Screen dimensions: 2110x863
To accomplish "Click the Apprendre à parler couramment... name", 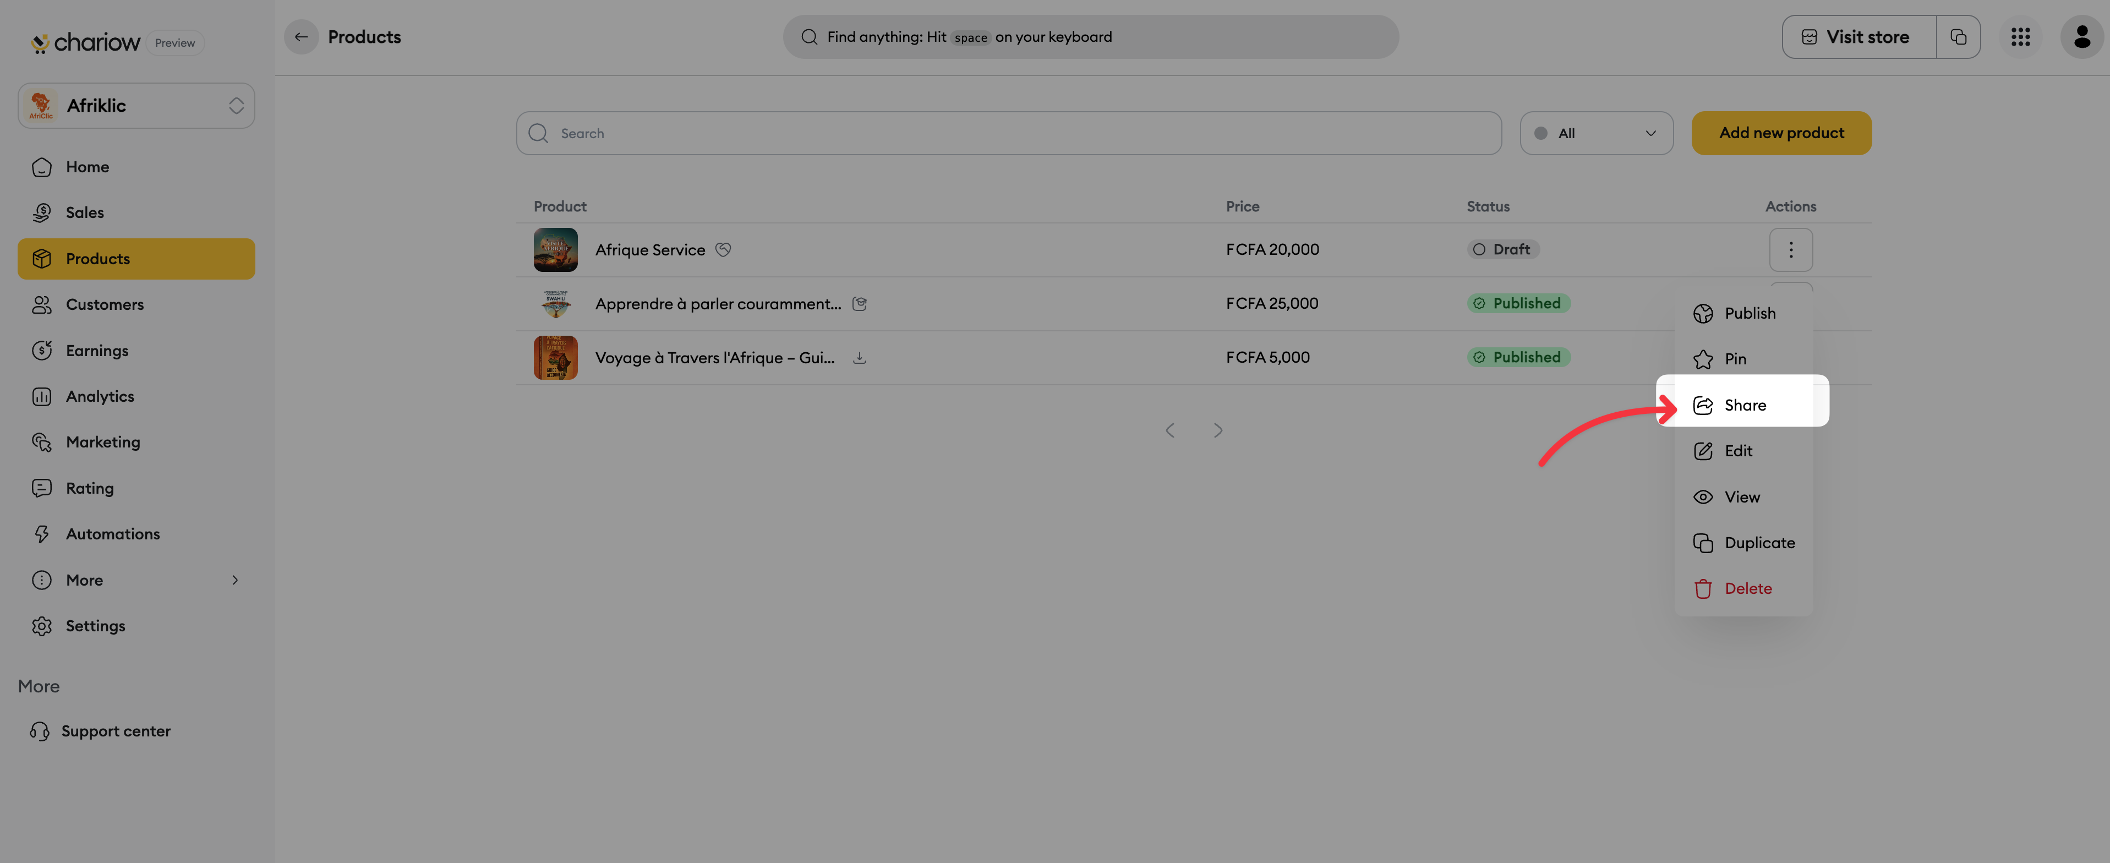I will pos(718,304).
